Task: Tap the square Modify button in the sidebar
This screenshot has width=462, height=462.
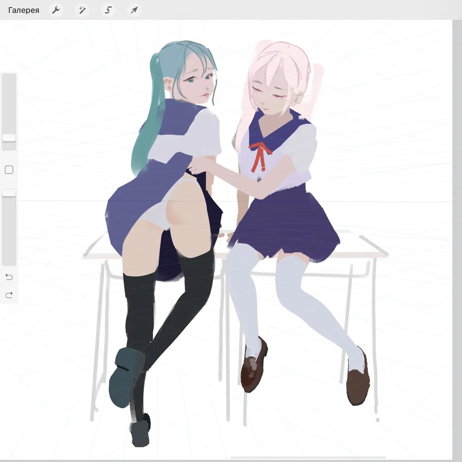Action: 9,170
